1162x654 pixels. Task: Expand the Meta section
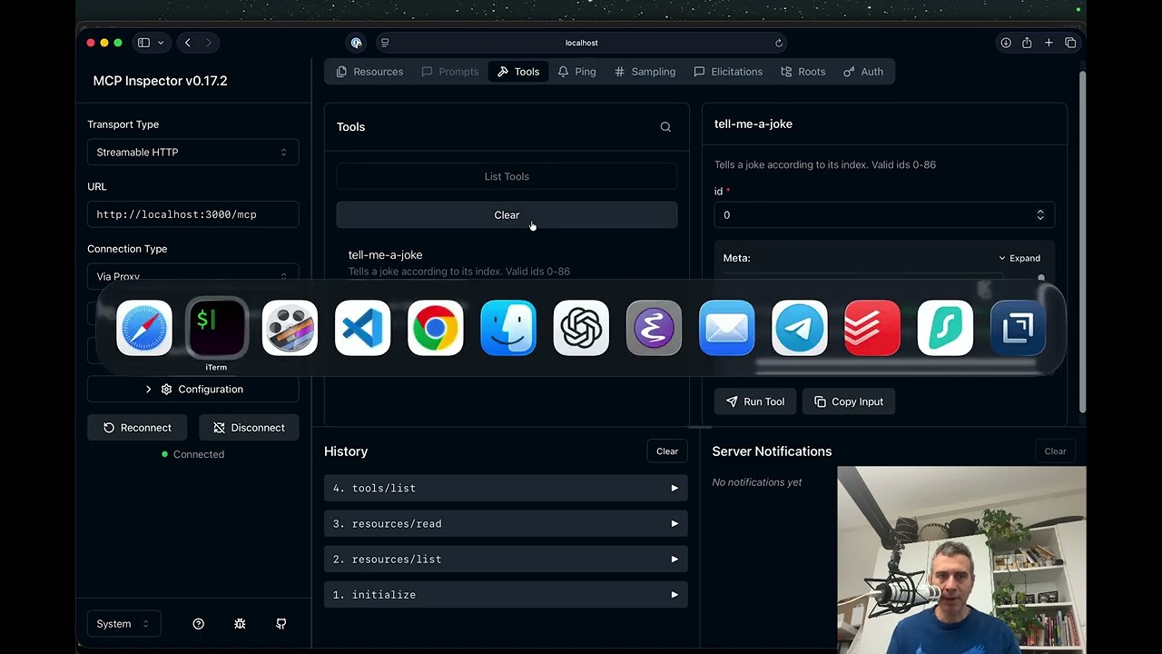tap(1019, 258)
